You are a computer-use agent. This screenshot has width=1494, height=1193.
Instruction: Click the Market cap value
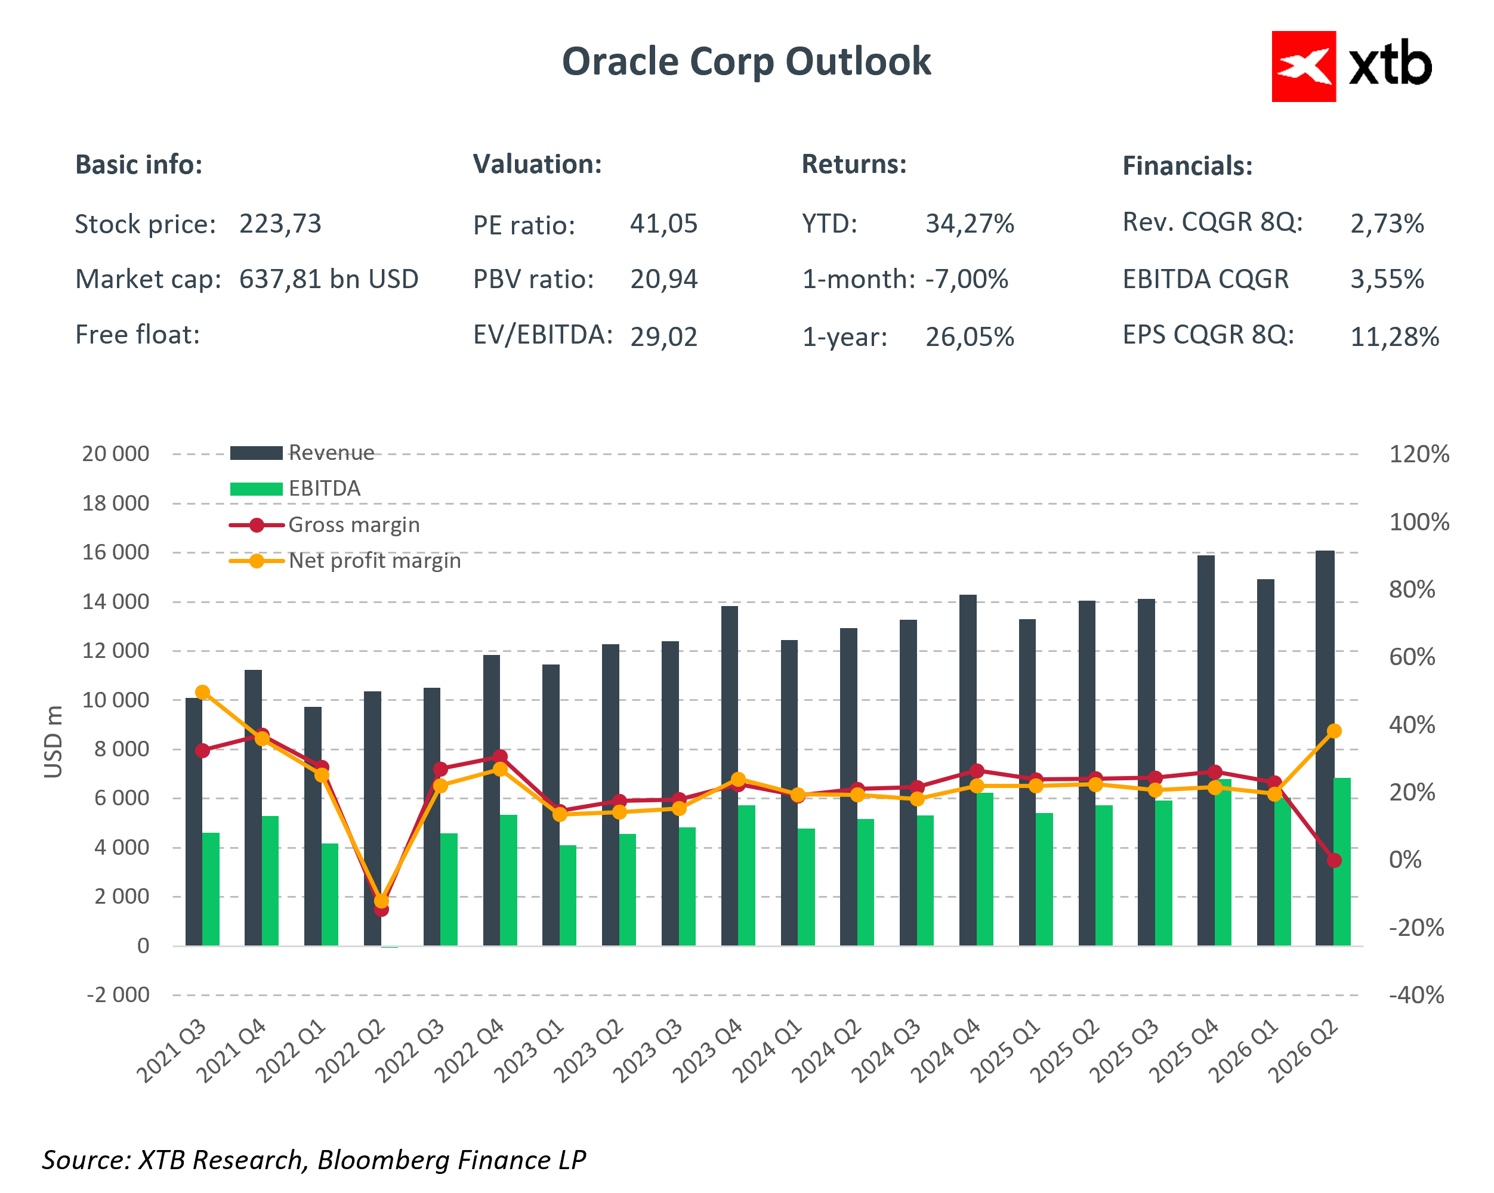(x=329, y=279)
